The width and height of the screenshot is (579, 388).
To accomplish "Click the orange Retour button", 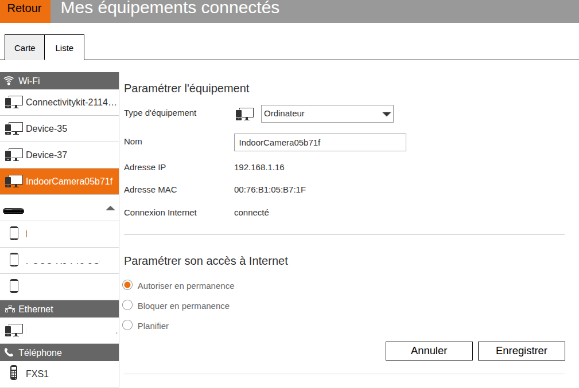I will pos(25,10).
